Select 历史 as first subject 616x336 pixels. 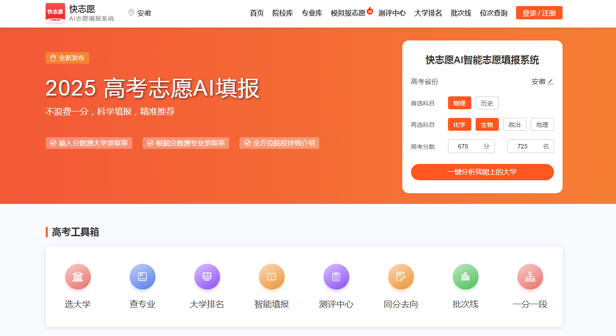coord(487,103)
